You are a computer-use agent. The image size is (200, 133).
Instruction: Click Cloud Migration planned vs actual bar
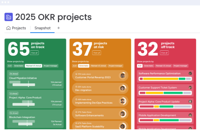click(x=22, y=83)
